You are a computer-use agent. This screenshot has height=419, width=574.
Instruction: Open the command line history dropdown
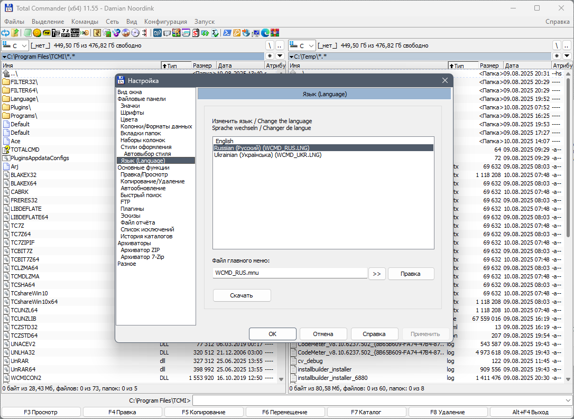click(x=568, y=401)
